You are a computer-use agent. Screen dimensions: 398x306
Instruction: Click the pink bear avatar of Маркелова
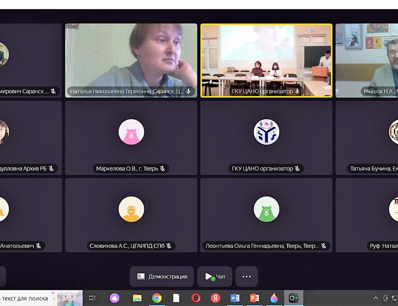pyautogui.click(x=131, y=132)
